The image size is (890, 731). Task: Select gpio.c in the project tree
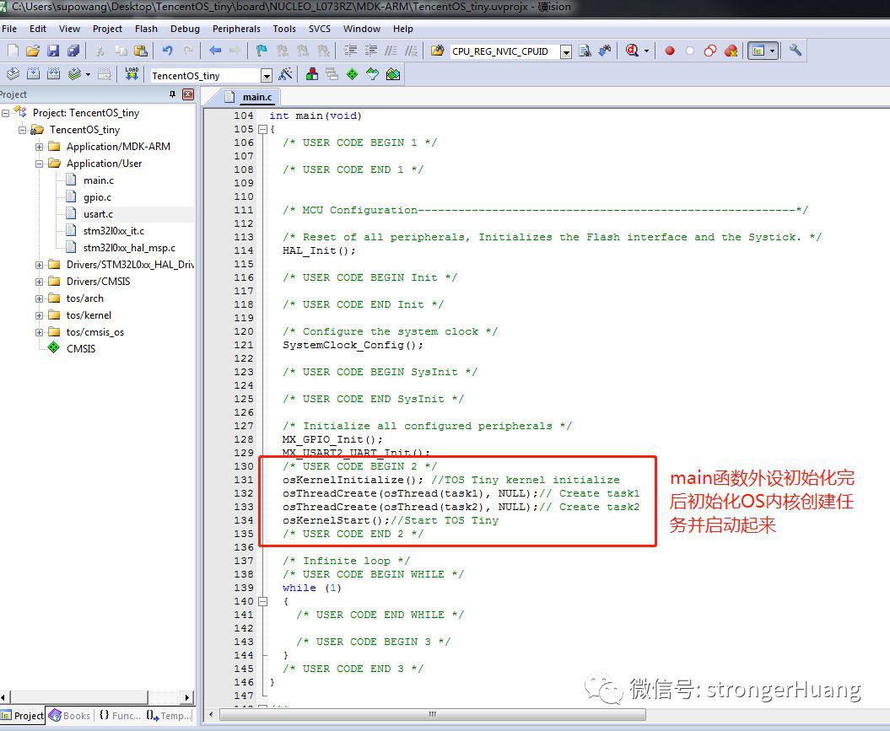click(x=97, y=197)
